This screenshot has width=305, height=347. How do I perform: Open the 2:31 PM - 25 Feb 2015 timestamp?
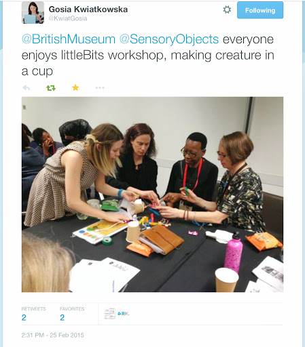click(x=52, y=335)
